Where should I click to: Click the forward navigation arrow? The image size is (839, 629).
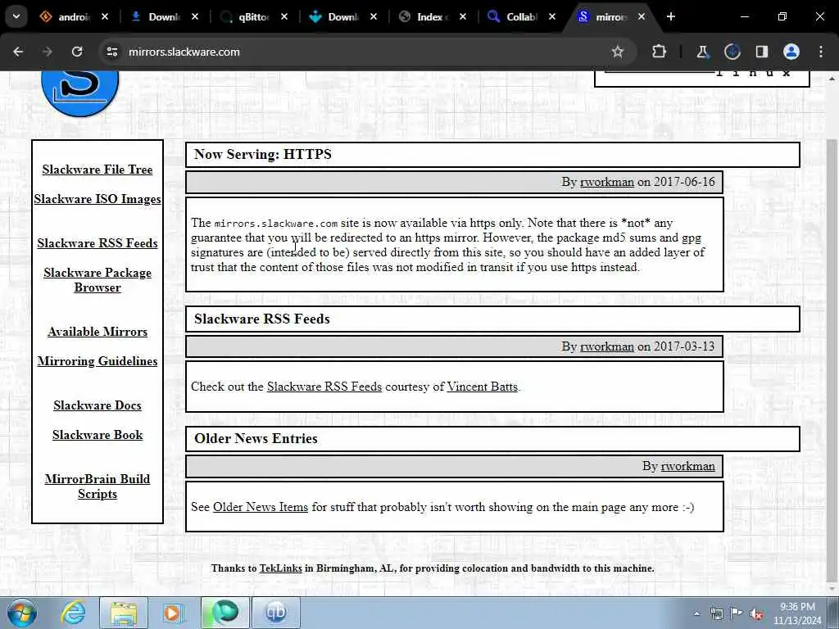coord(48,52)
